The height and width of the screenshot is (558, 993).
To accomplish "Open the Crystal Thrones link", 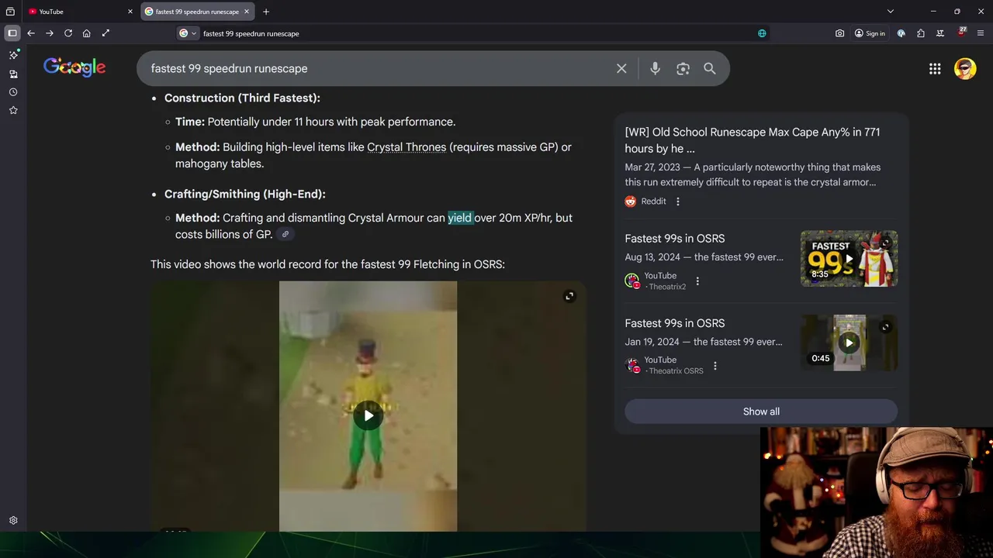I will click(x=407, y=147).
